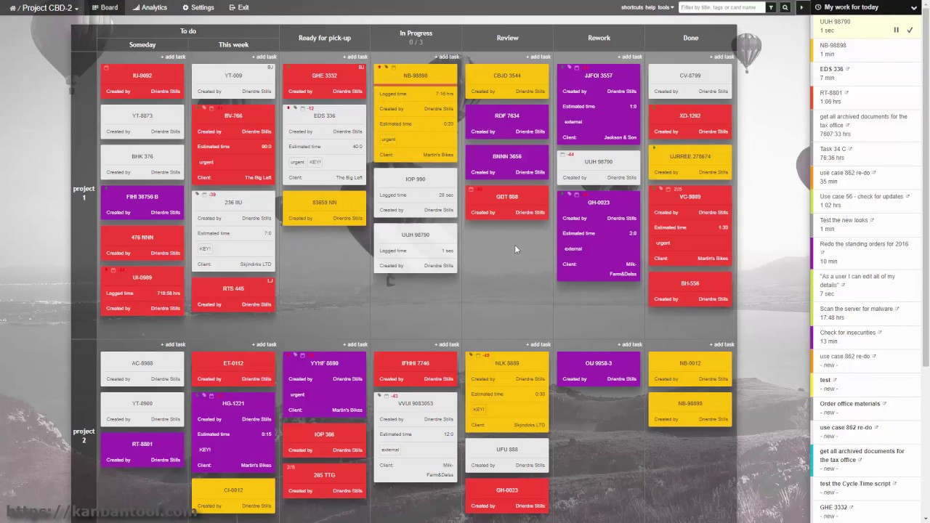The width and height of the screenshot is (930, 523).
Task: Open the filter funnel icon beside the search box
Action: point(771,7)
